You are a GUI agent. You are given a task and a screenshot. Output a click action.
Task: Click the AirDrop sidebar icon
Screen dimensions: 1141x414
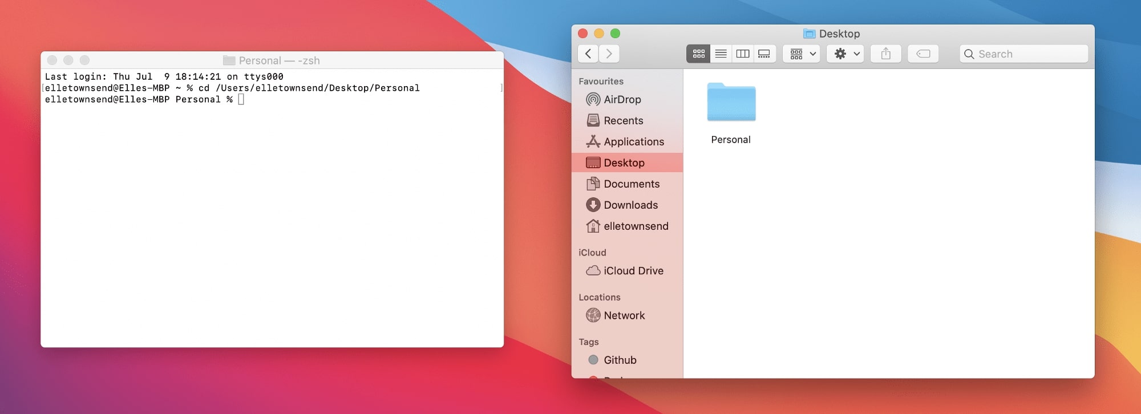(593, 99)
